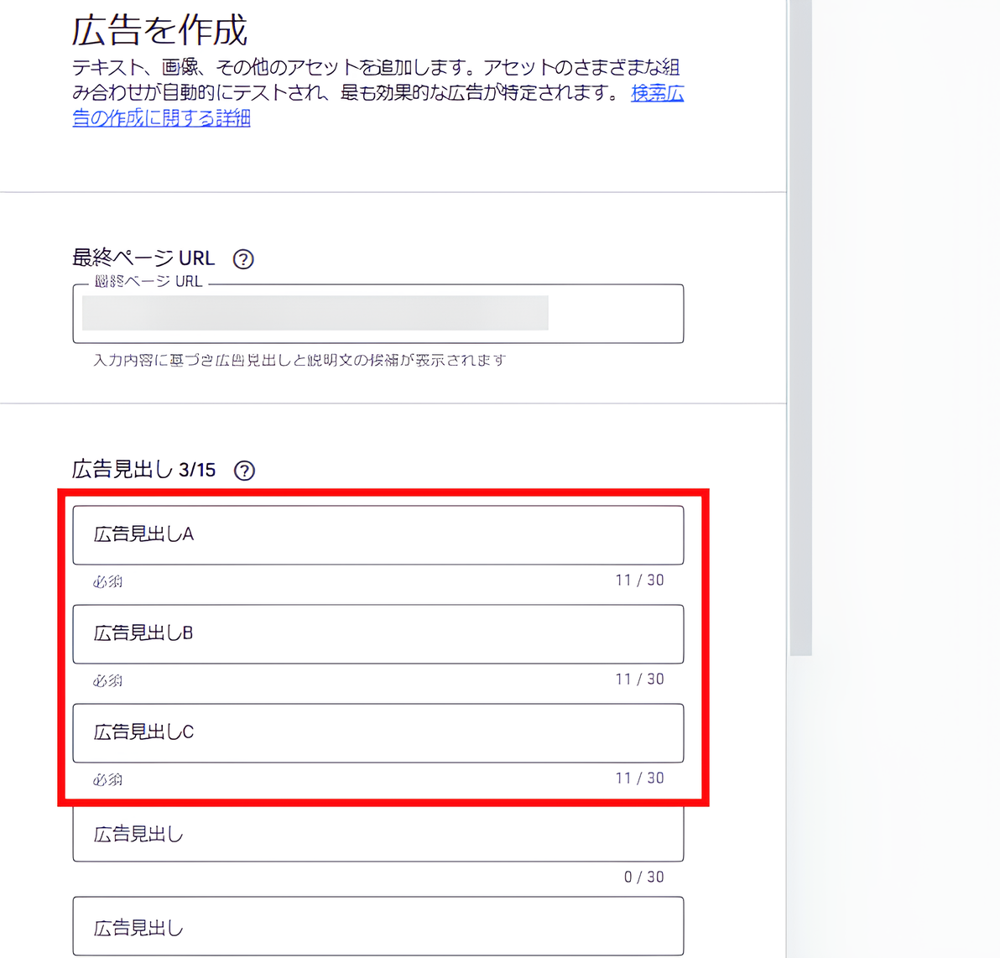Image resolution: width=1000 pixels, height=958 pixels.
Task: Open the 広告見出し 3/15 help tooltip icon
Action: (244, 471)
